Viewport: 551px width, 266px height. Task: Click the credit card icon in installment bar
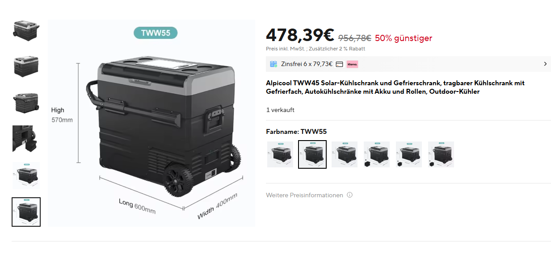339,64
